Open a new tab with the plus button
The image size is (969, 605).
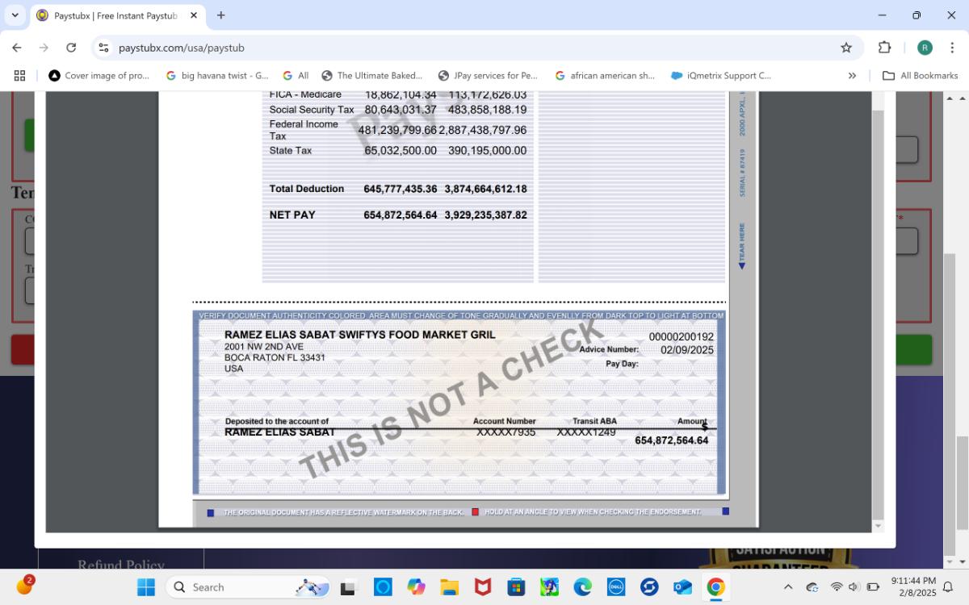[220, 15]
